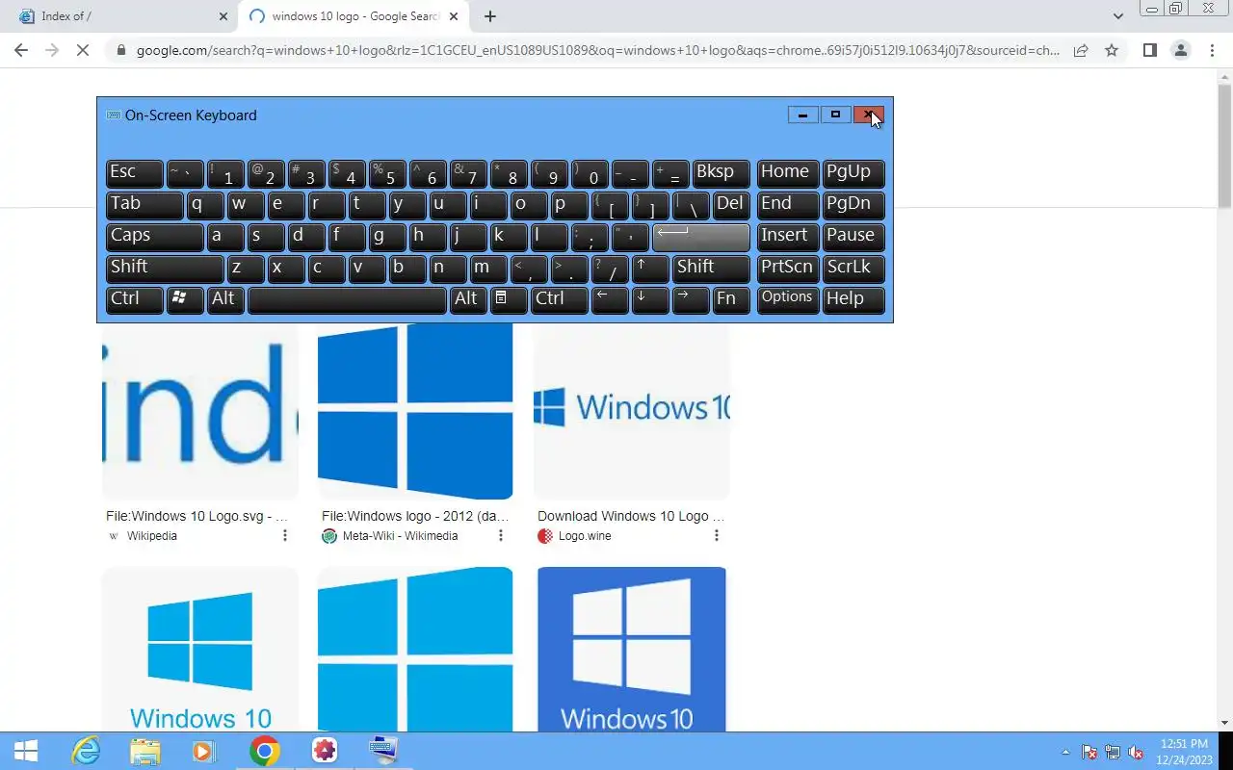Viewport: 1233px width, 770px height.
Task: Tap the Enter key on On-Screen Keyboard
Action: click(x=701, y=236)
